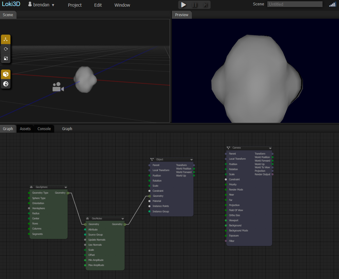Open the Camera node dropdown arrow

tap(270, 148)
